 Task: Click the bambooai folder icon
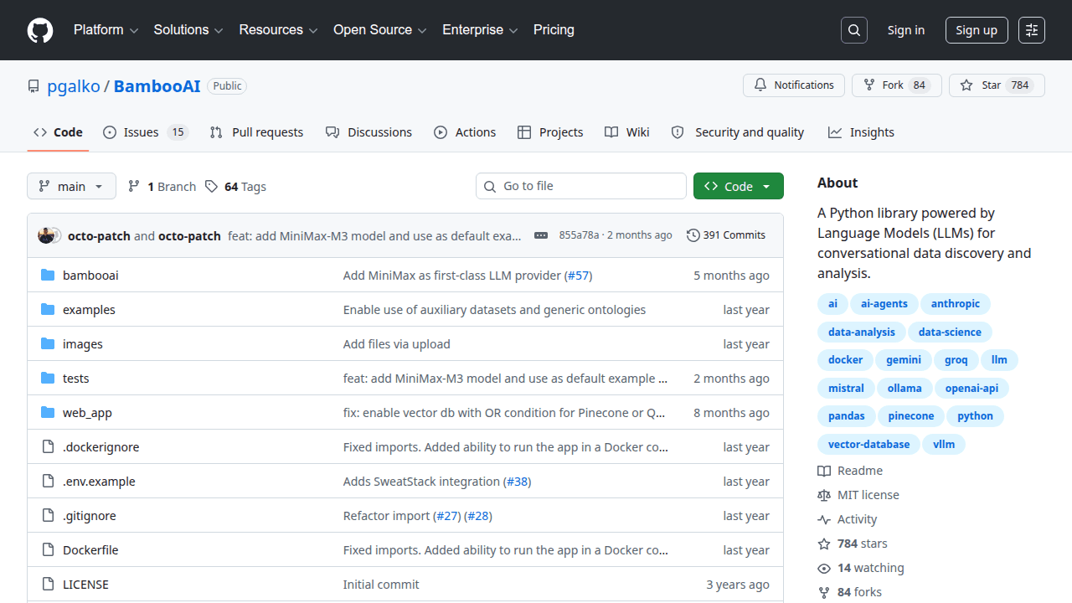click(48, 275)
